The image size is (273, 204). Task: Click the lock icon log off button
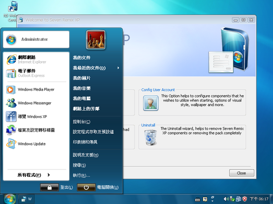click(x=50, y=187)
